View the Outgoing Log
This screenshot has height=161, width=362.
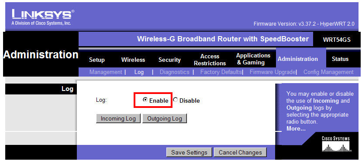165,119
